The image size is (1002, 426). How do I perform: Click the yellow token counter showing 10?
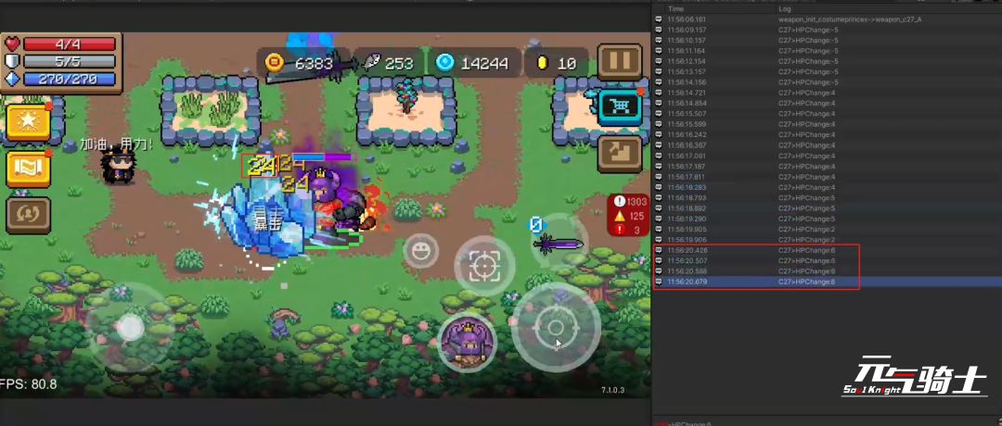(556, 63)
